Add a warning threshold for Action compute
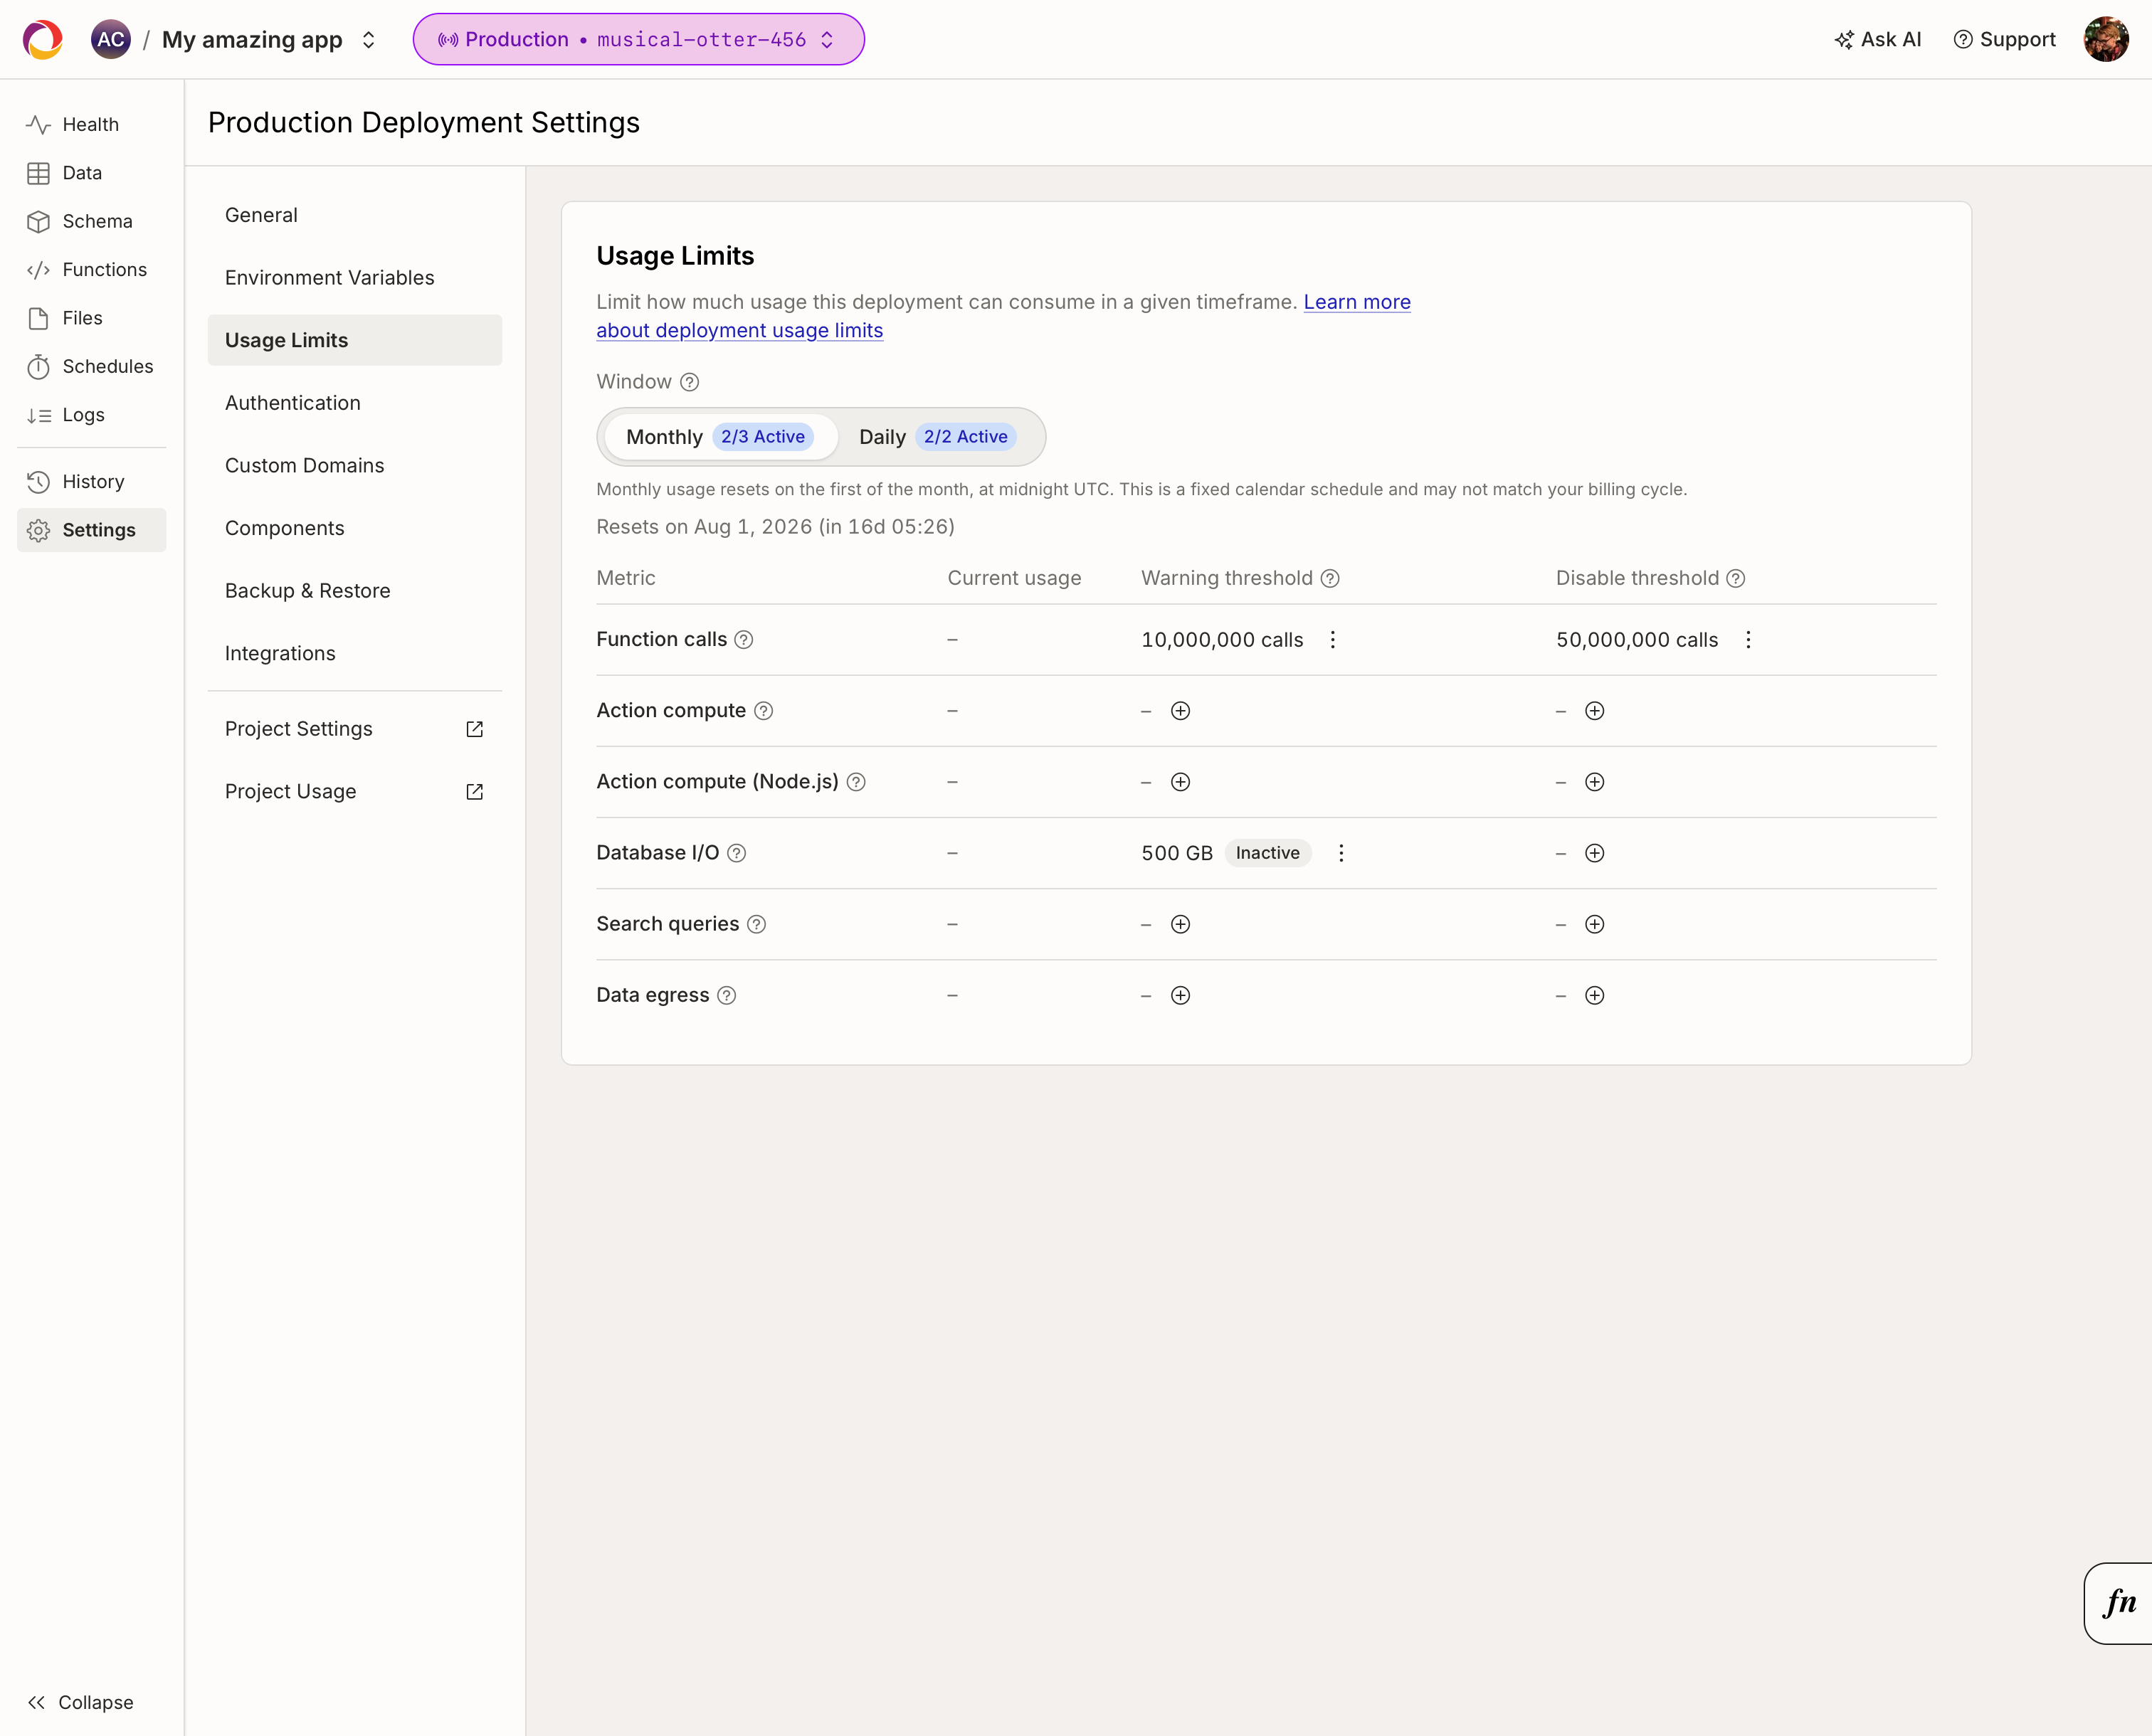The width and height of the screenshot is (2152, 1736). (1180, 711)
